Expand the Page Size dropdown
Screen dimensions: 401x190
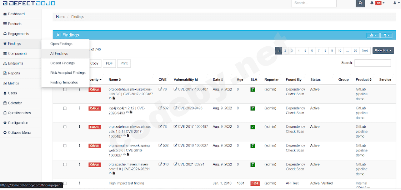383,51
